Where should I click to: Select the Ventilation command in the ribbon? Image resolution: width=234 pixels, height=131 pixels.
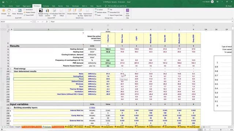[29, 9]
